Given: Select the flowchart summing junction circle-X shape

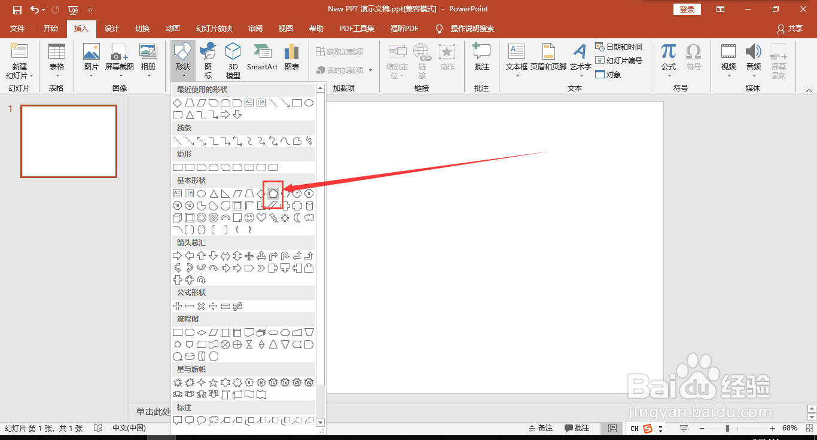Looking at the screenshot, I should [225, 344].
